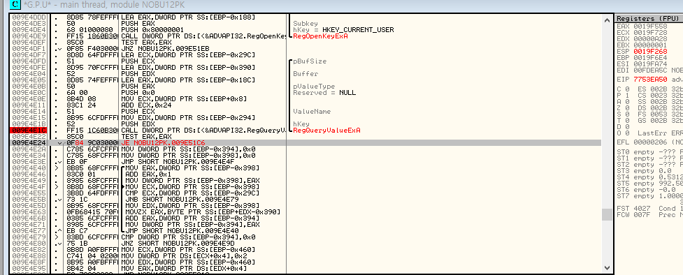Click the ST7 FPU register row

[x=649, y=196]
